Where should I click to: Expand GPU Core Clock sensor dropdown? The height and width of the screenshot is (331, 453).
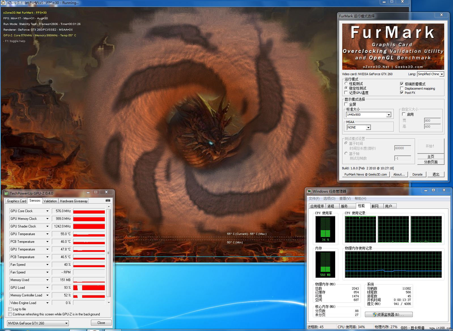coord(47,211)
